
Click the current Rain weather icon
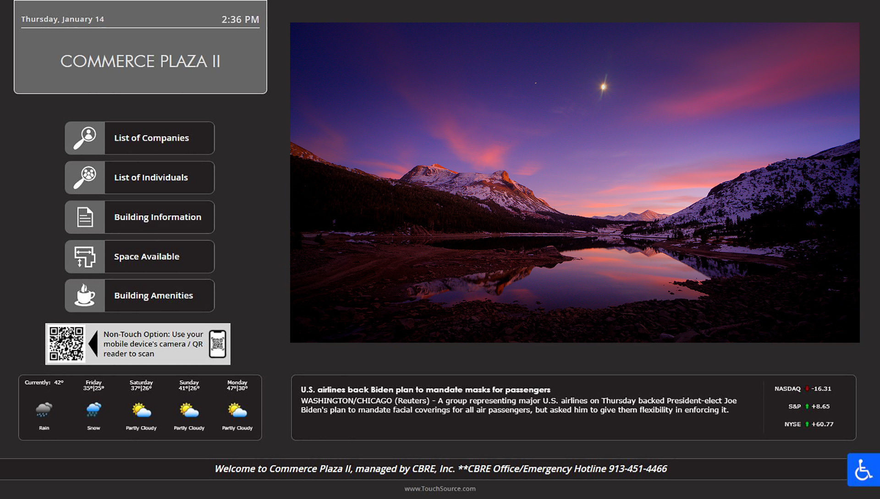pyautogui.click(x=44, y=409)
